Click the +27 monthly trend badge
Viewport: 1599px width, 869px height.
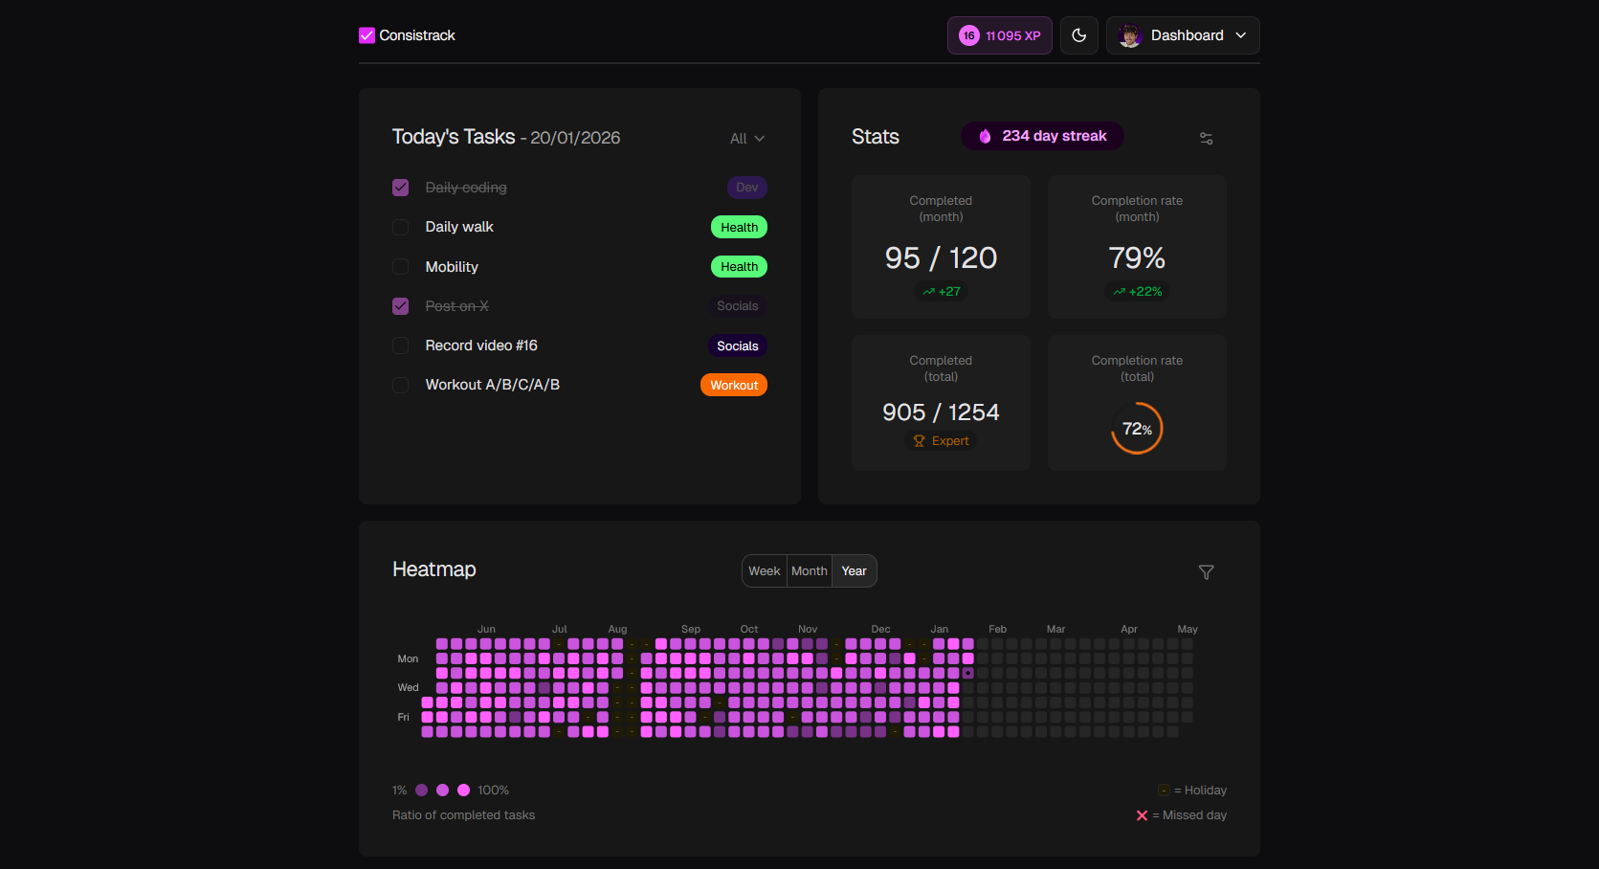point(942,292)
